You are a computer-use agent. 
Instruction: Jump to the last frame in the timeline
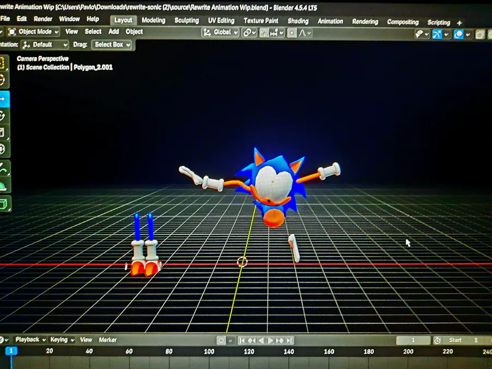[289, 341]
